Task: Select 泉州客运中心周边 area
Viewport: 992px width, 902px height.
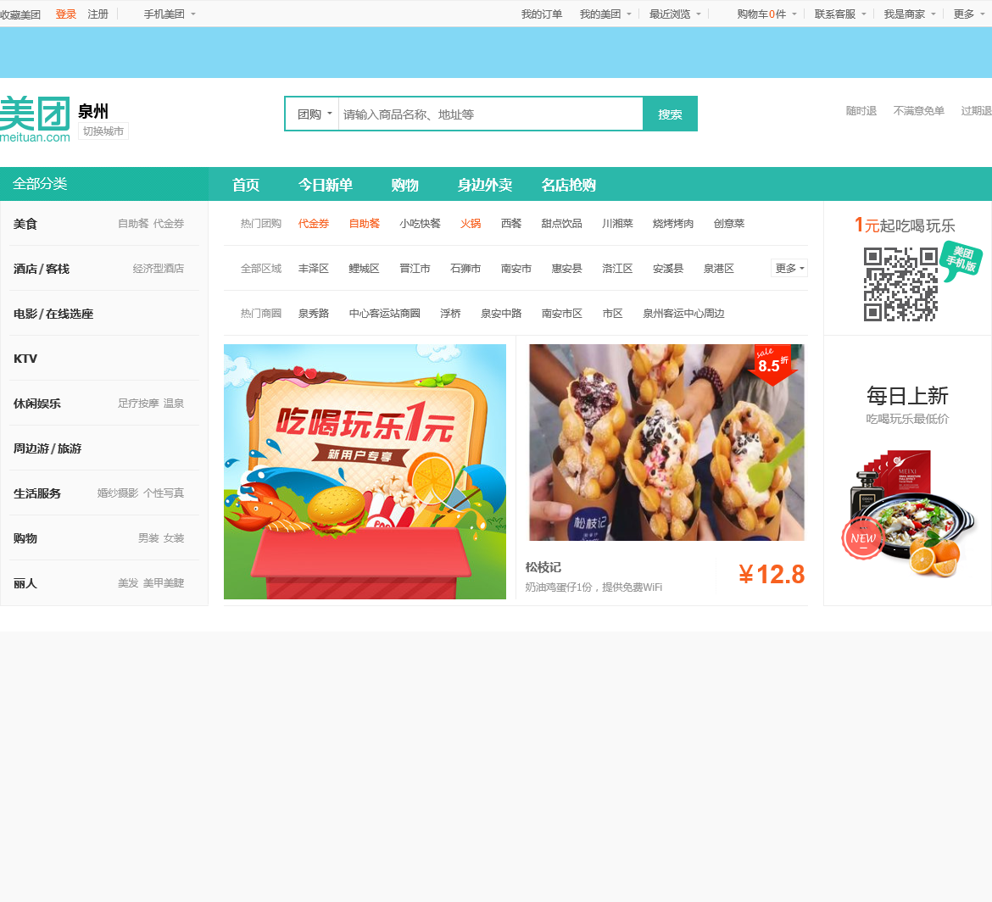Action: 684,314
